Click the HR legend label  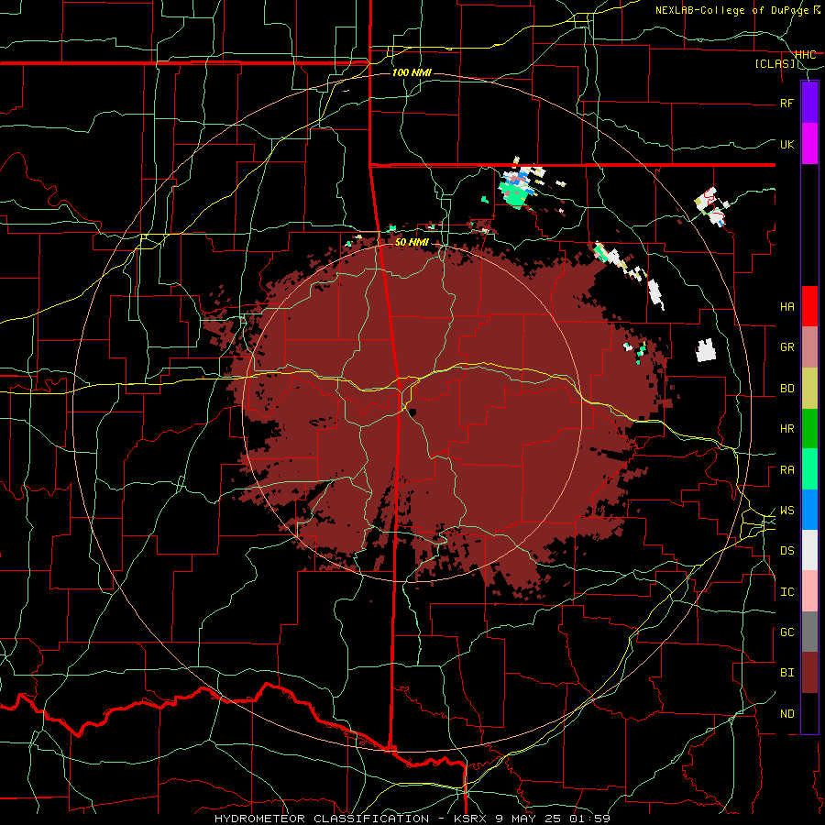click(787, 429)
